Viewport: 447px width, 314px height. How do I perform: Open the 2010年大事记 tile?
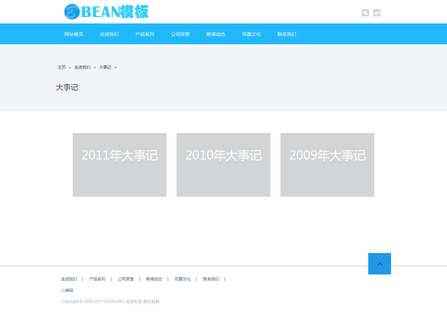(223, 165)
